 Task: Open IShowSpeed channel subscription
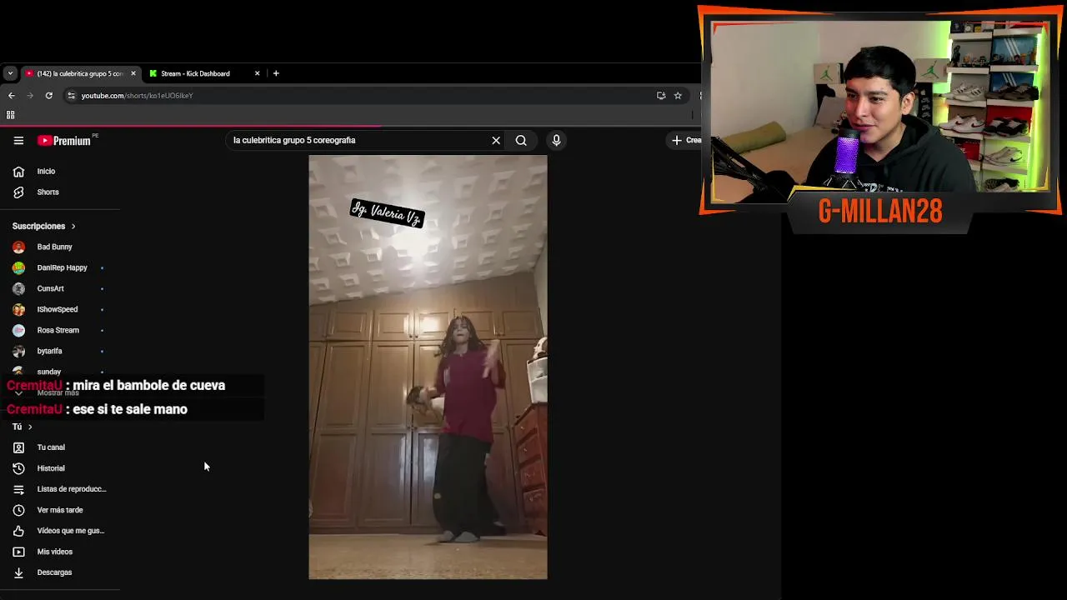tap(58, 309)
